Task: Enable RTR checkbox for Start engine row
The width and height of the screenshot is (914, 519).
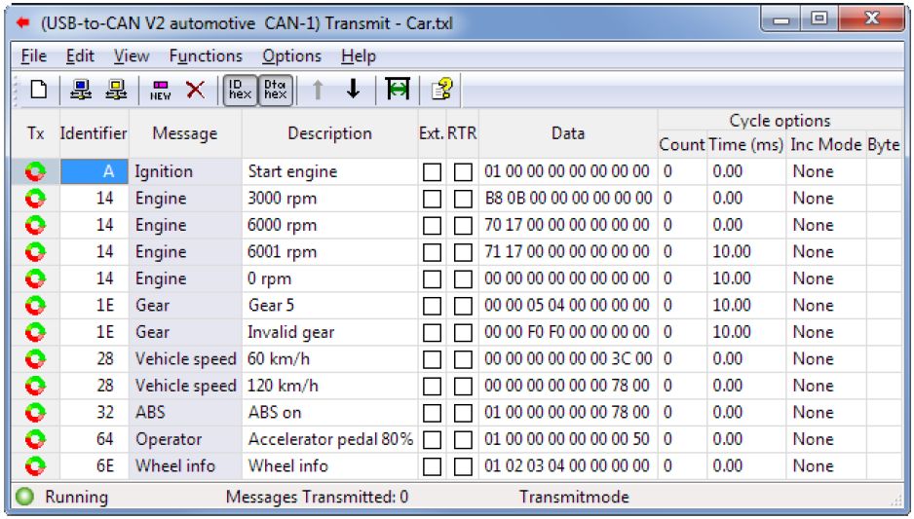Action: pos(463,172)
